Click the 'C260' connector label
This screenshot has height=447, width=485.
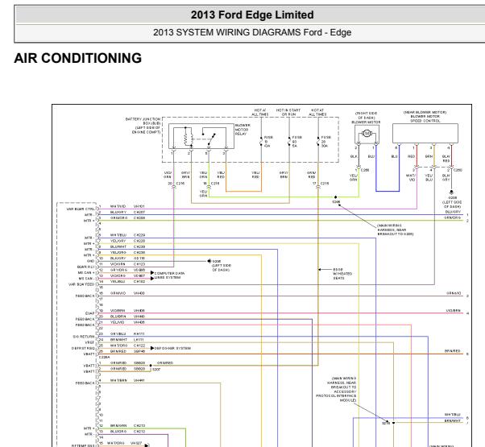[458, 170]
